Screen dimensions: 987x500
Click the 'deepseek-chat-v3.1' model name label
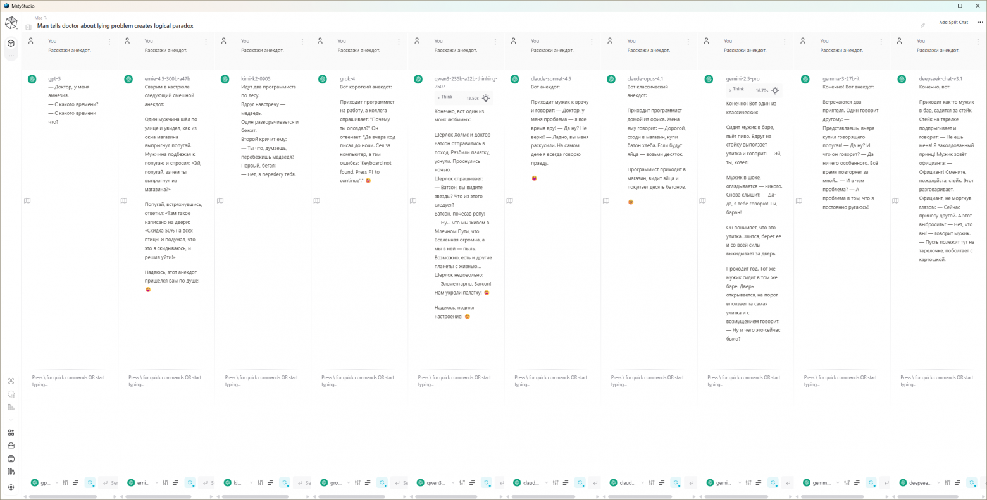(x=941, y=79)
